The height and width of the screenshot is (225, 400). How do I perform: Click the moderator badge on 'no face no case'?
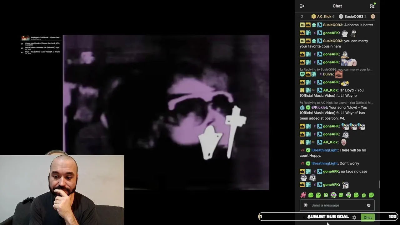pyautogui.click(x=320, y=172)
